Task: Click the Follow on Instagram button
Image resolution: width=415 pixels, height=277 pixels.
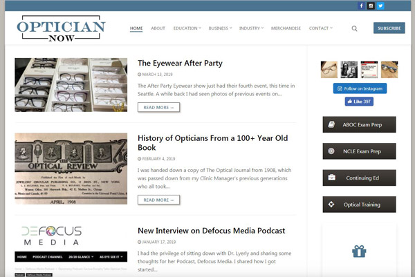Action: [x=360, y=88]
